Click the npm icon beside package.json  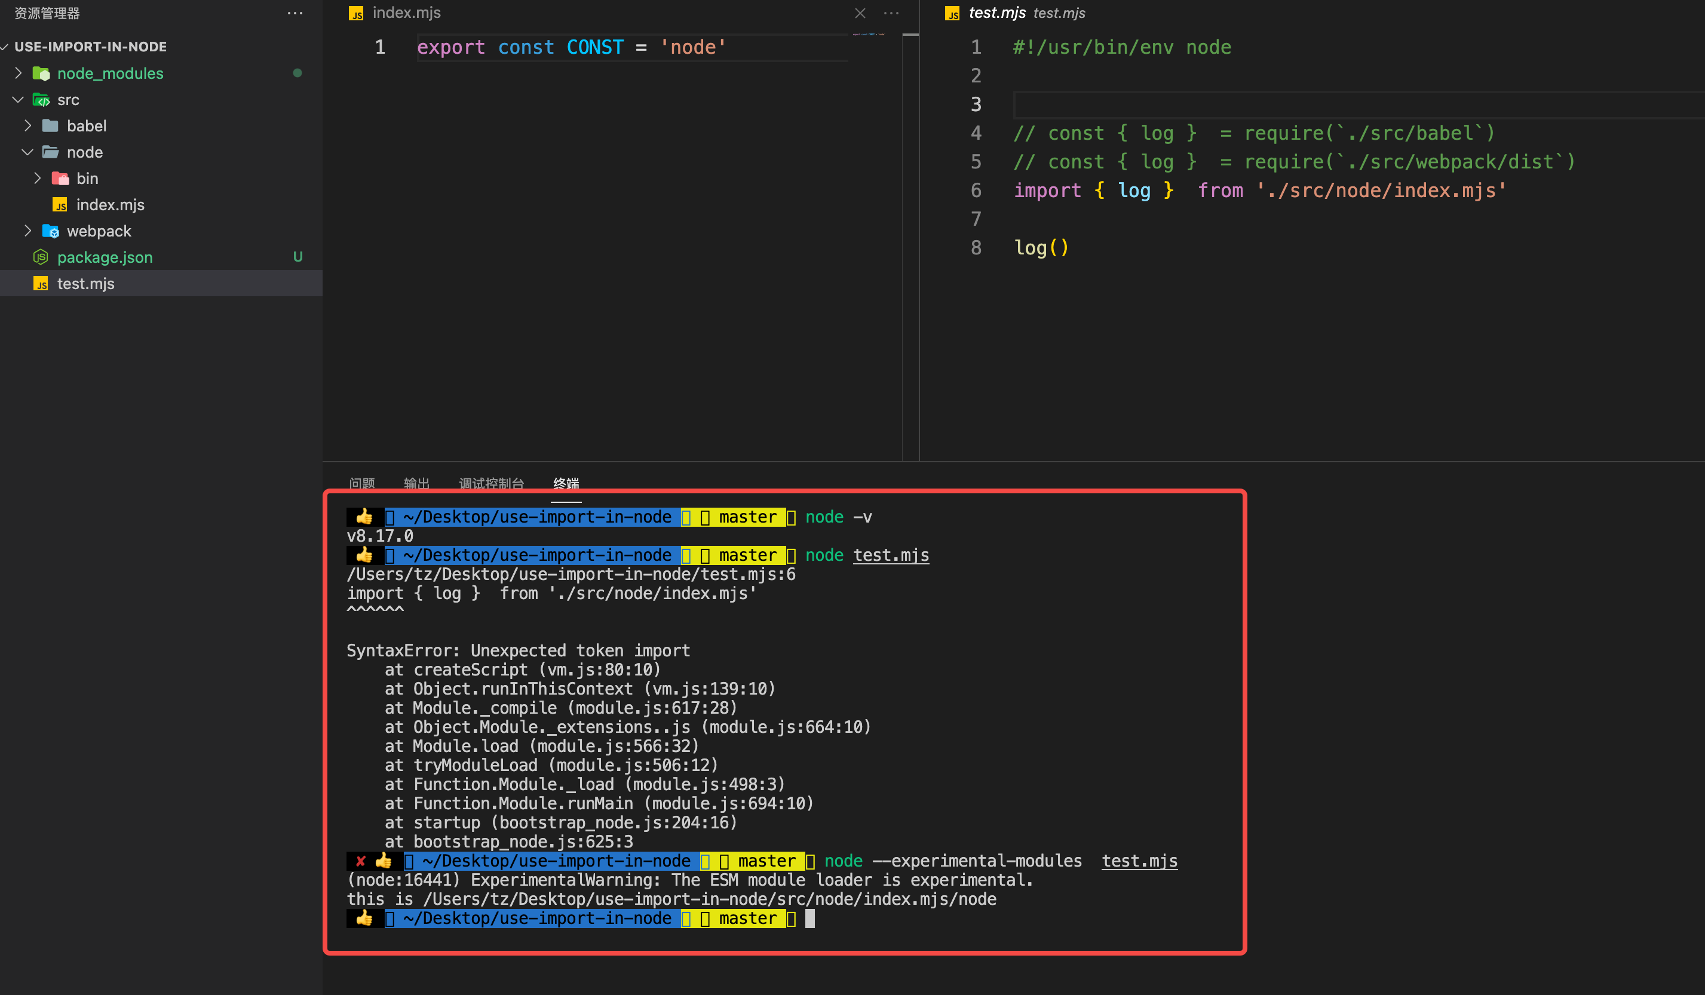(x=40, y=257)
